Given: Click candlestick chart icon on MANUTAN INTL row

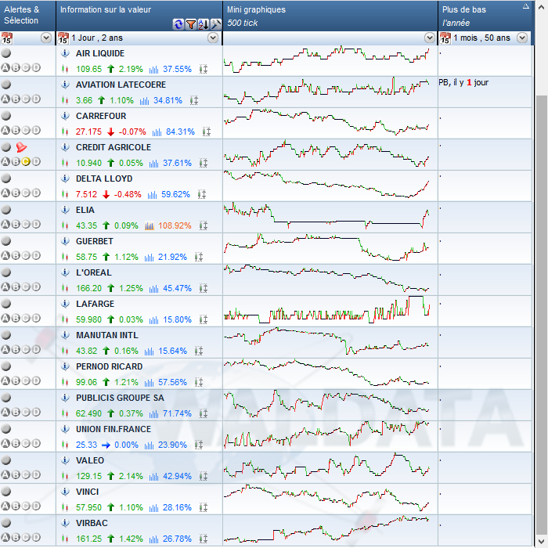Looking at the screenshot, I should 65,351.
